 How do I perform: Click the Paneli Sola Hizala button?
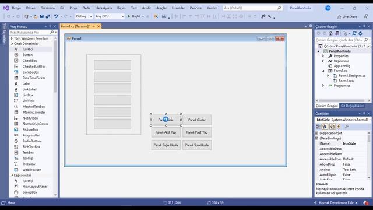pos(197,145)
